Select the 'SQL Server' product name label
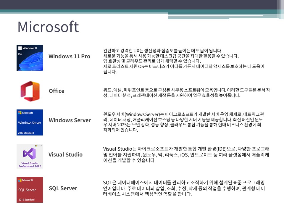Image resolution: width=284 pixels, height=213 pixels. click(63, 188)
